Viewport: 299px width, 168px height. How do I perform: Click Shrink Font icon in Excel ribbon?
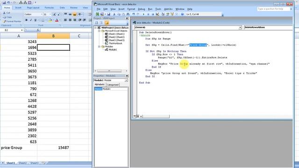point(59,14)
